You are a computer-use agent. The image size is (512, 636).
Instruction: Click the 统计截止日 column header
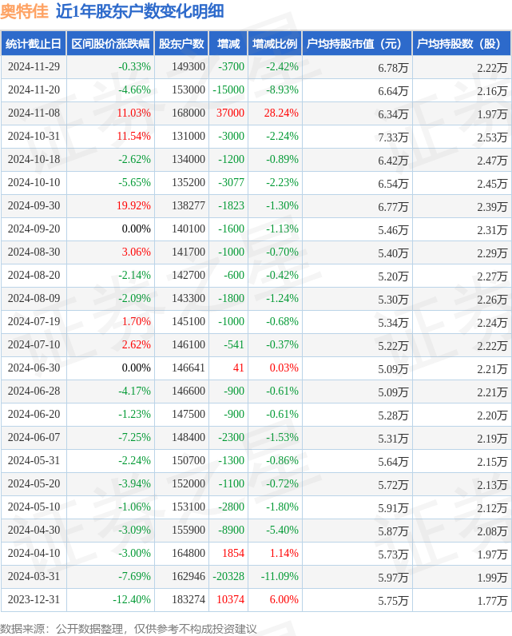tap(34, 43)
